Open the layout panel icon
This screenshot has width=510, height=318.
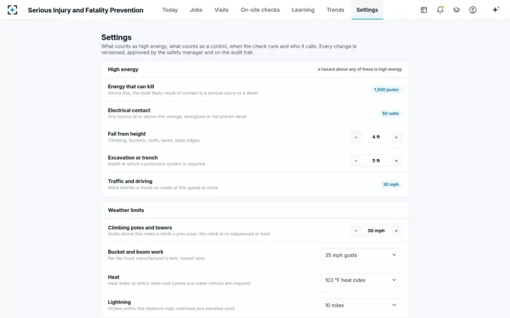tap(424, 10)
